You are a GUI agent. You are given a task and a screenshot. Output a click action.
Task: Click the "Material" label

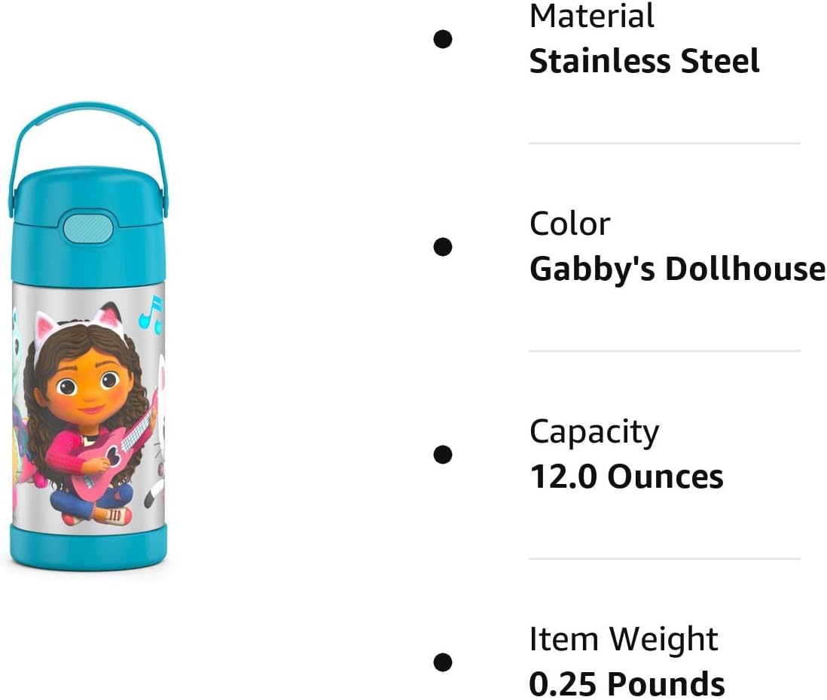click(x=592, y=17)
